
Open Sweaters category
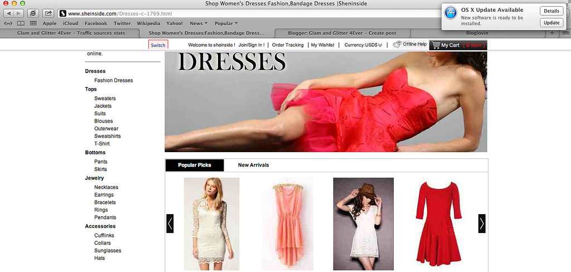105,98
